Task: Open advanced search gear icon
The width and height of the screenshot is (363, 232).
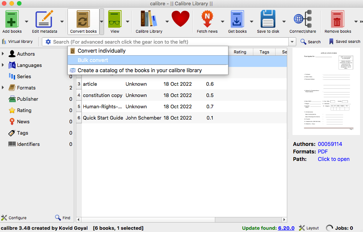Action: click(x=48, y=42)
